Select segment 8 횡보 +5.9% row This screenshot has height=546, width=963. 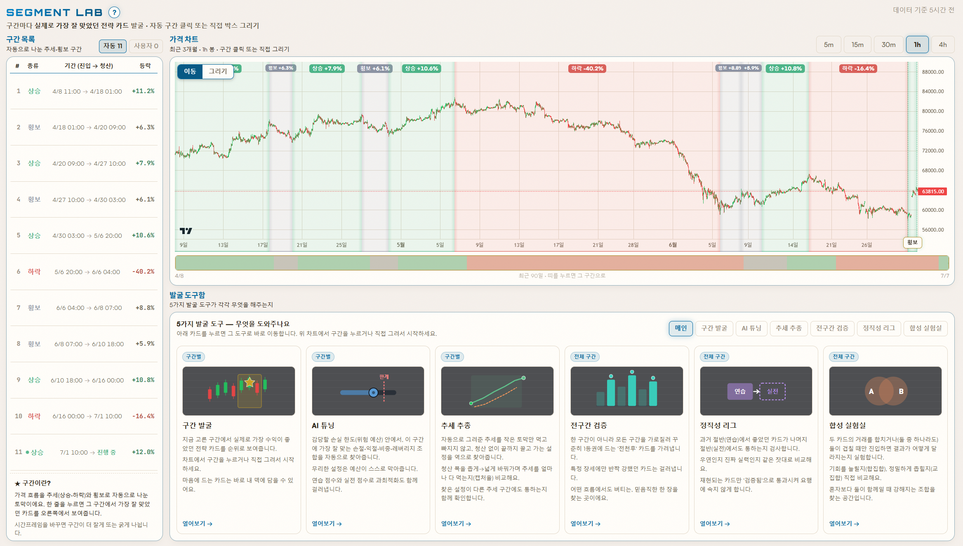point(84,344)
